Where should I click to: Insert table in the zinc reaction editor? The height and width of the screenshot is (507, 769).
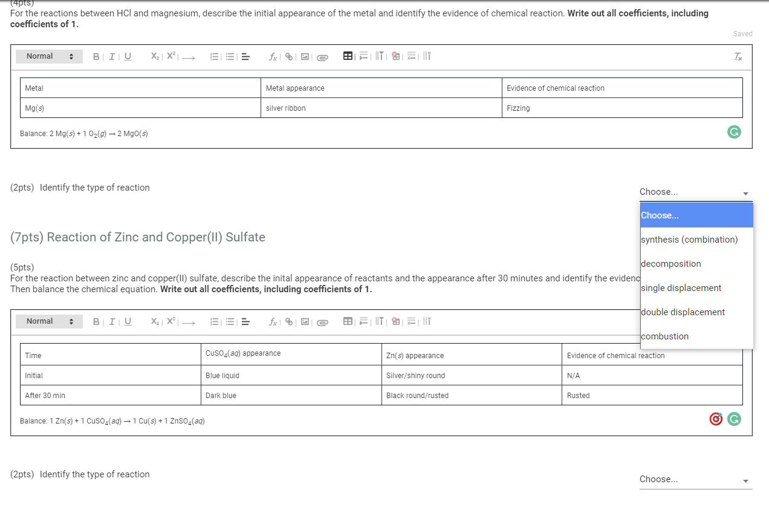[x=348, y=321]
